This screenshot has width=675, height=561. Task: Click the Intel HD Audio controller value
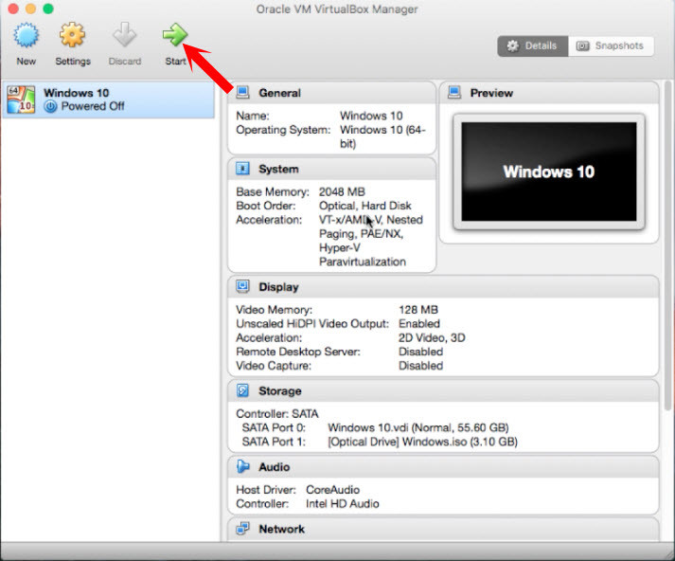pyautogui.click(x=343, y=504)
